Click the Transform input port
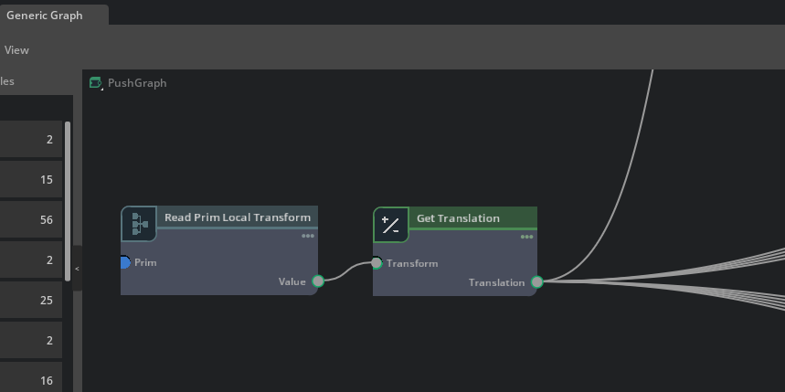Viewport: 785px width, 392px height. coord(377,263)
